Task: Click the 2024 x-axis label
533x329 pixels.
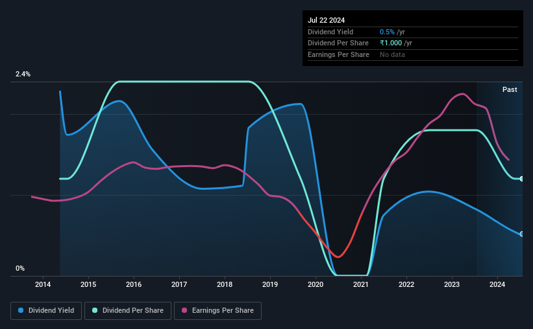Action: pyautogui.click(x=497, y=284)
